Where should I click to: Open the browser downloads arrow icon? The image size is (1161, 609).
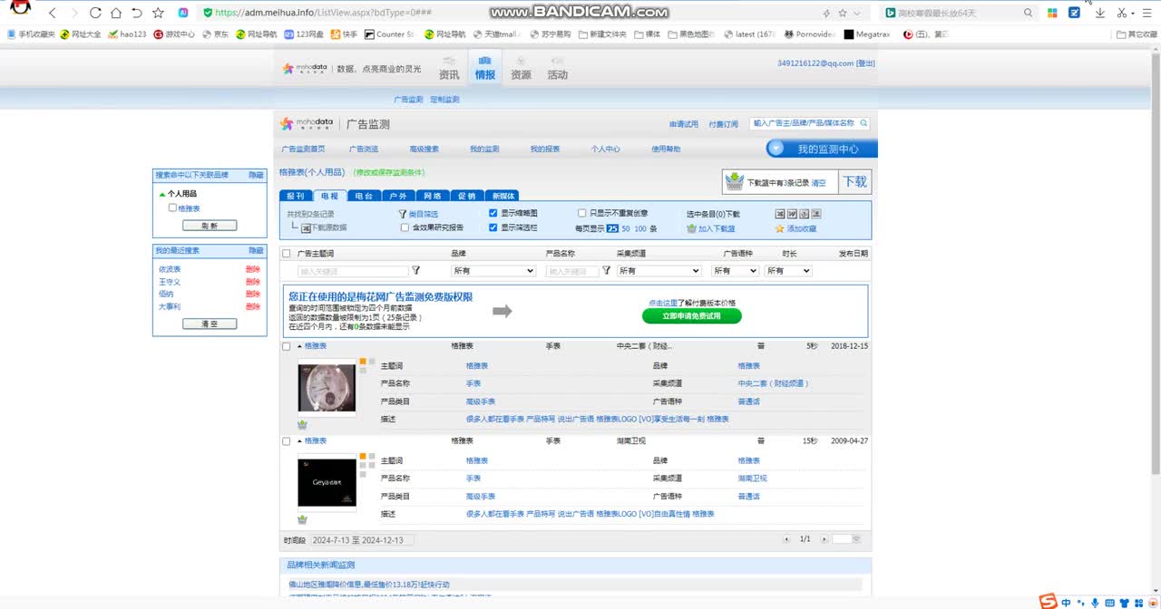click(1100, 13)
